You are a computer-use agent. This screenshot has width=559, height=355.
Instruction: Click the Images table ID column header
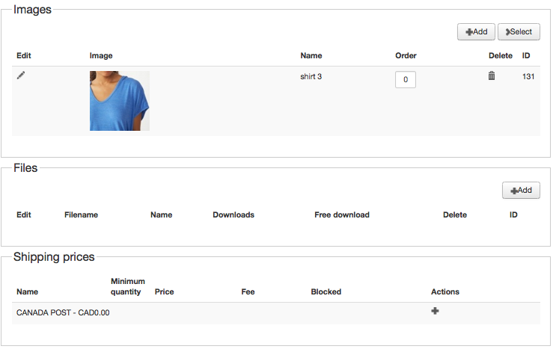point(526,55)
